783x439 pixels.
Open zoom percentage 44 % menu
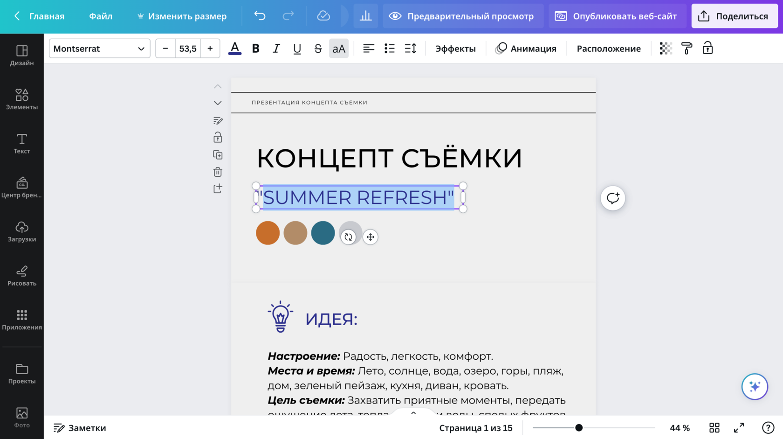pyautogui.click(x=680, y=428)
